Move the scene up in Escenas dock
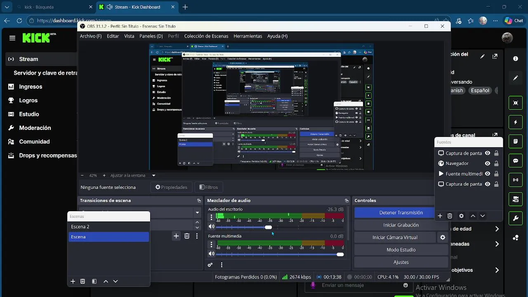528x297 pixels. click(x=106, y=281)
